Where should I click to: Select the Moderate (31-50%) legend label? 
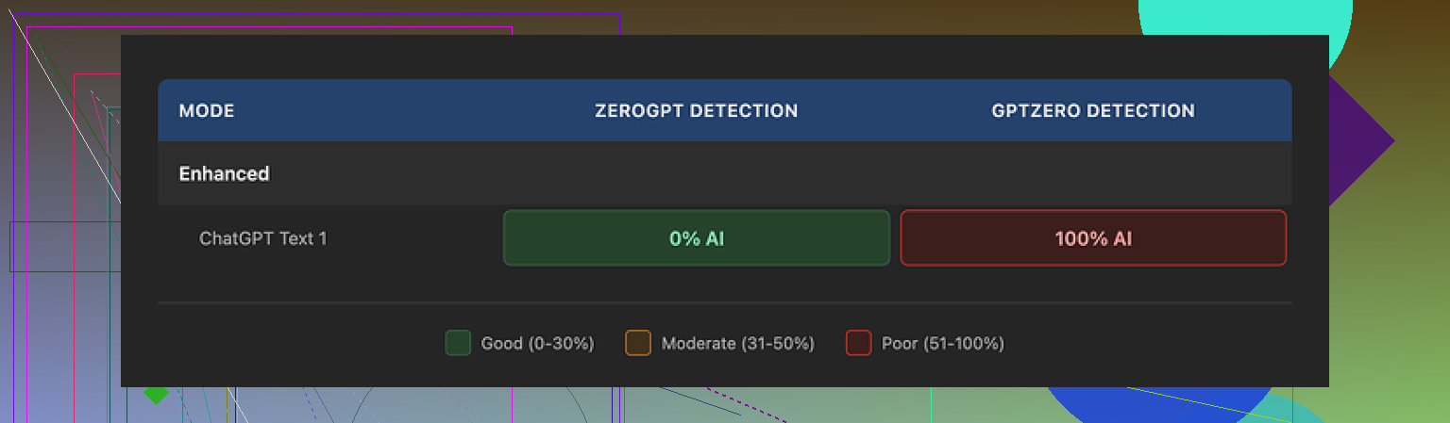coord(737,343)
